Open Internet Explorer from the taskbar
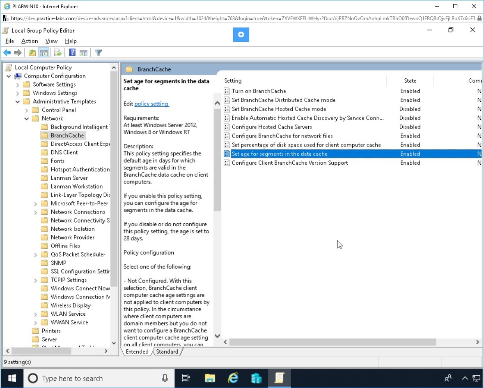The image size is (484, 388). [233, 378]
